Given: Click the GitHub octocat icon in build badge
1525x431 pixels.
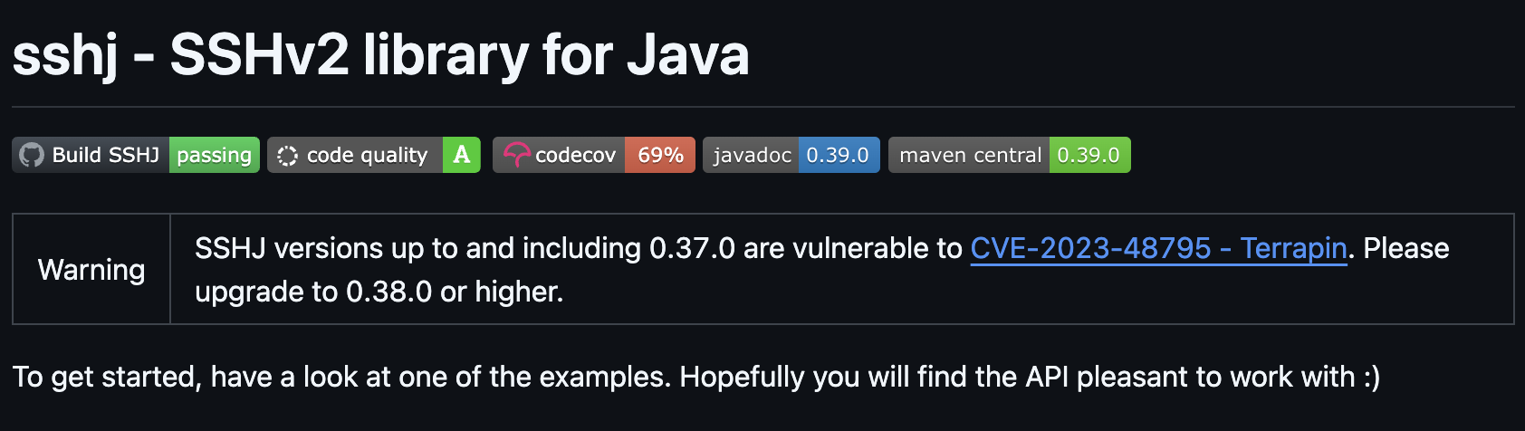Looking at the screenshot, I should point(32,156).
